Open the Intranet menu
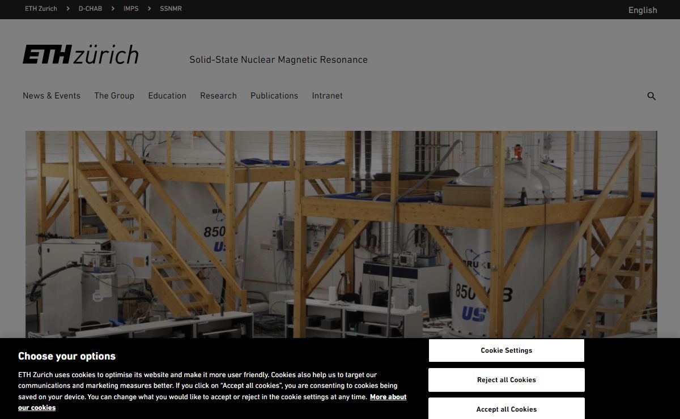 [327, 96]
